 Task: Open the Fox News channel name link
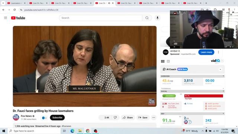tap(26, 116)
